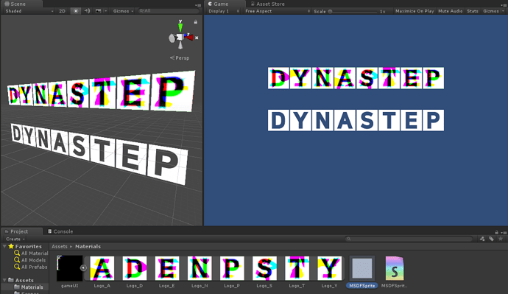Click the grey left gizmo cone
Image resolution: width=508 pixels, height=294 pixels.
coord(172,38)
